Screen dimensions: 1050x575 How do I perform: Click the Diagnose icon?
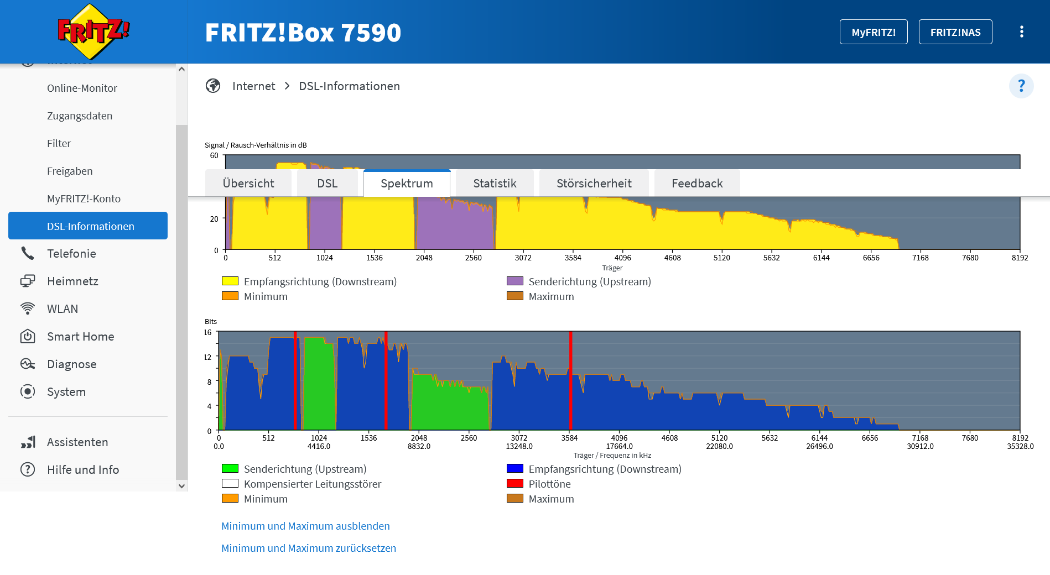pos(28,364)
